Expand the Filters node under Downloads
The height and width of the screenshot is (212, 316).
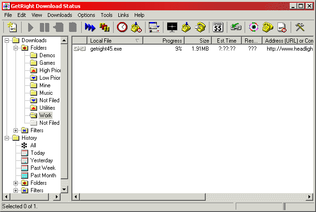15,130
